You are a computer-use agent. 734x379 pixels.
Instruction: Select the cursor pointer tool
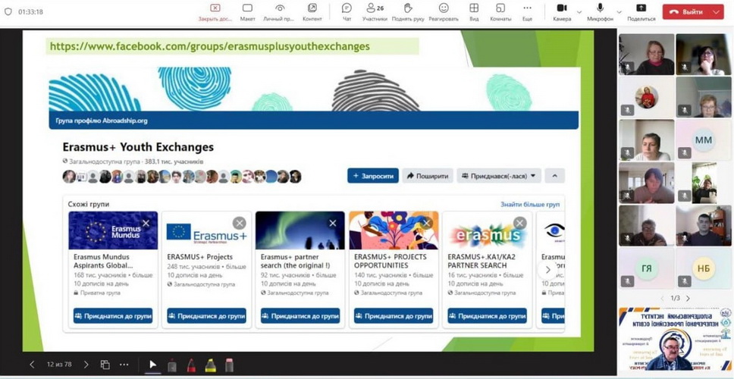pos(152,365)
